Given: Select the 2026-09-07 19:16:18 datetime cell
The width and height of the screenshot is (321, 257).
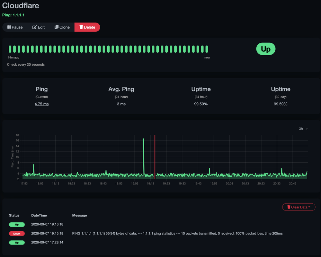Looking at the screenshot, I should (47, 224).
